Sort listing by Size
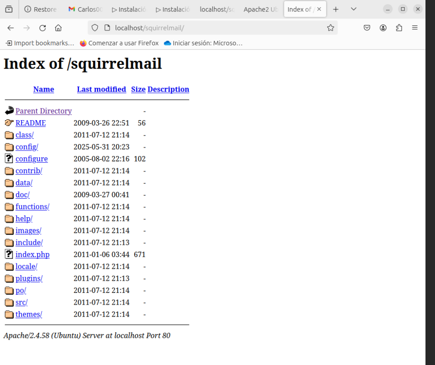 (138, 89)
